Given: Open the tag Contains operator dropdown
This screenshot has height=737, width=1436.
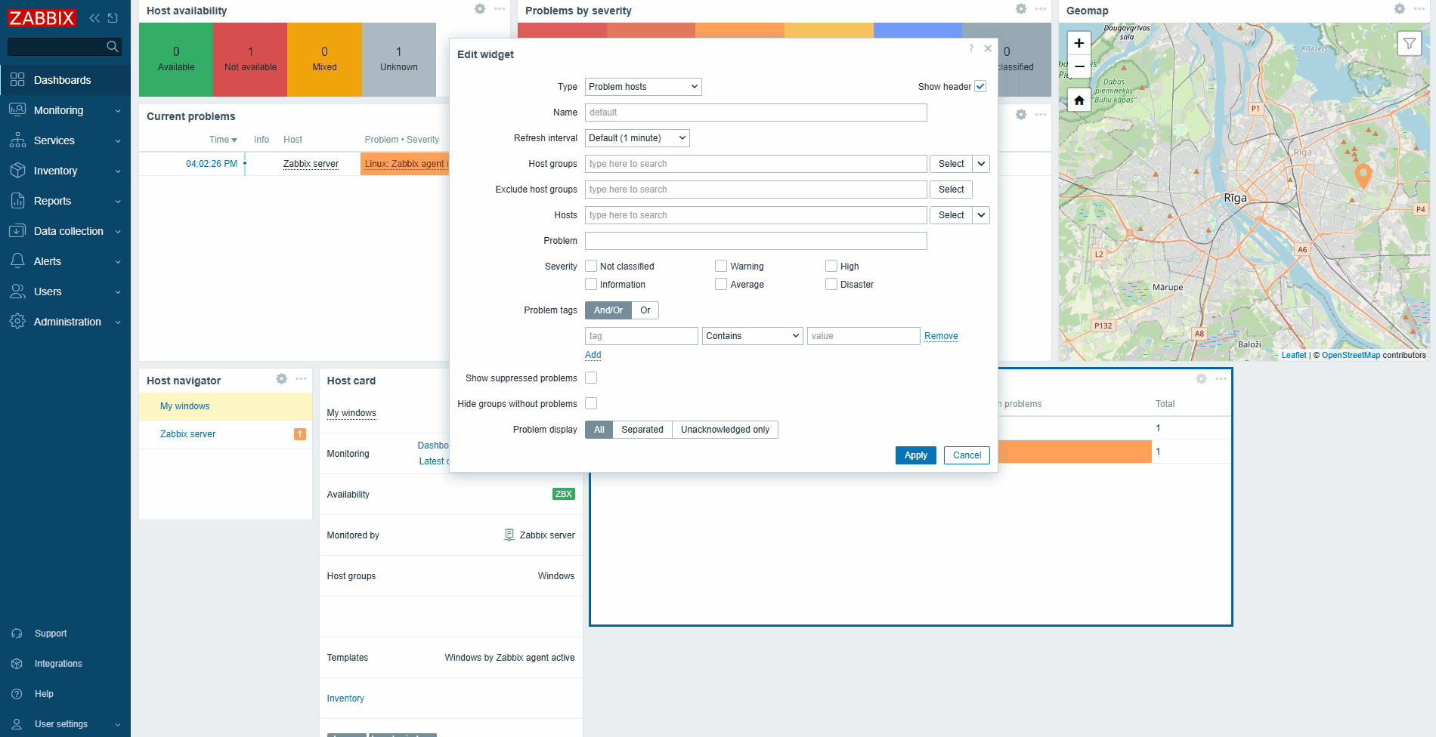Looking at the screenshot, I should tap(752, 336).
